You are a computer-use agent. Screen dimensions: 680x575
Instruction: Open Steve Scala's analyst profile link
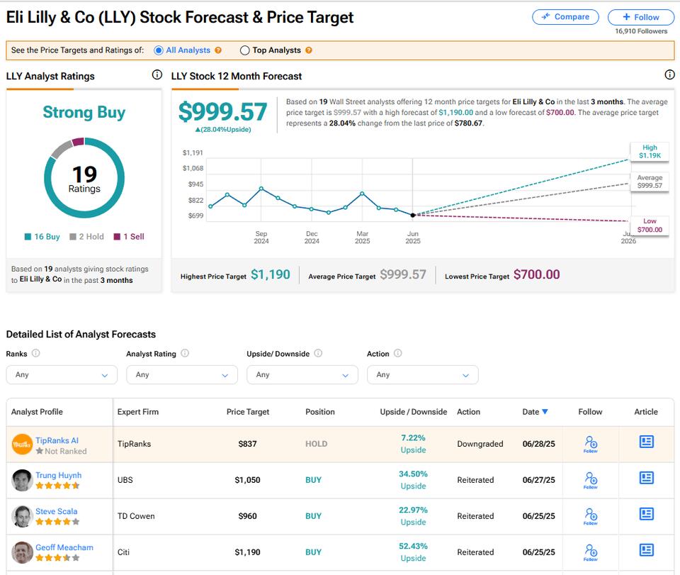click(x=57, y=511)
